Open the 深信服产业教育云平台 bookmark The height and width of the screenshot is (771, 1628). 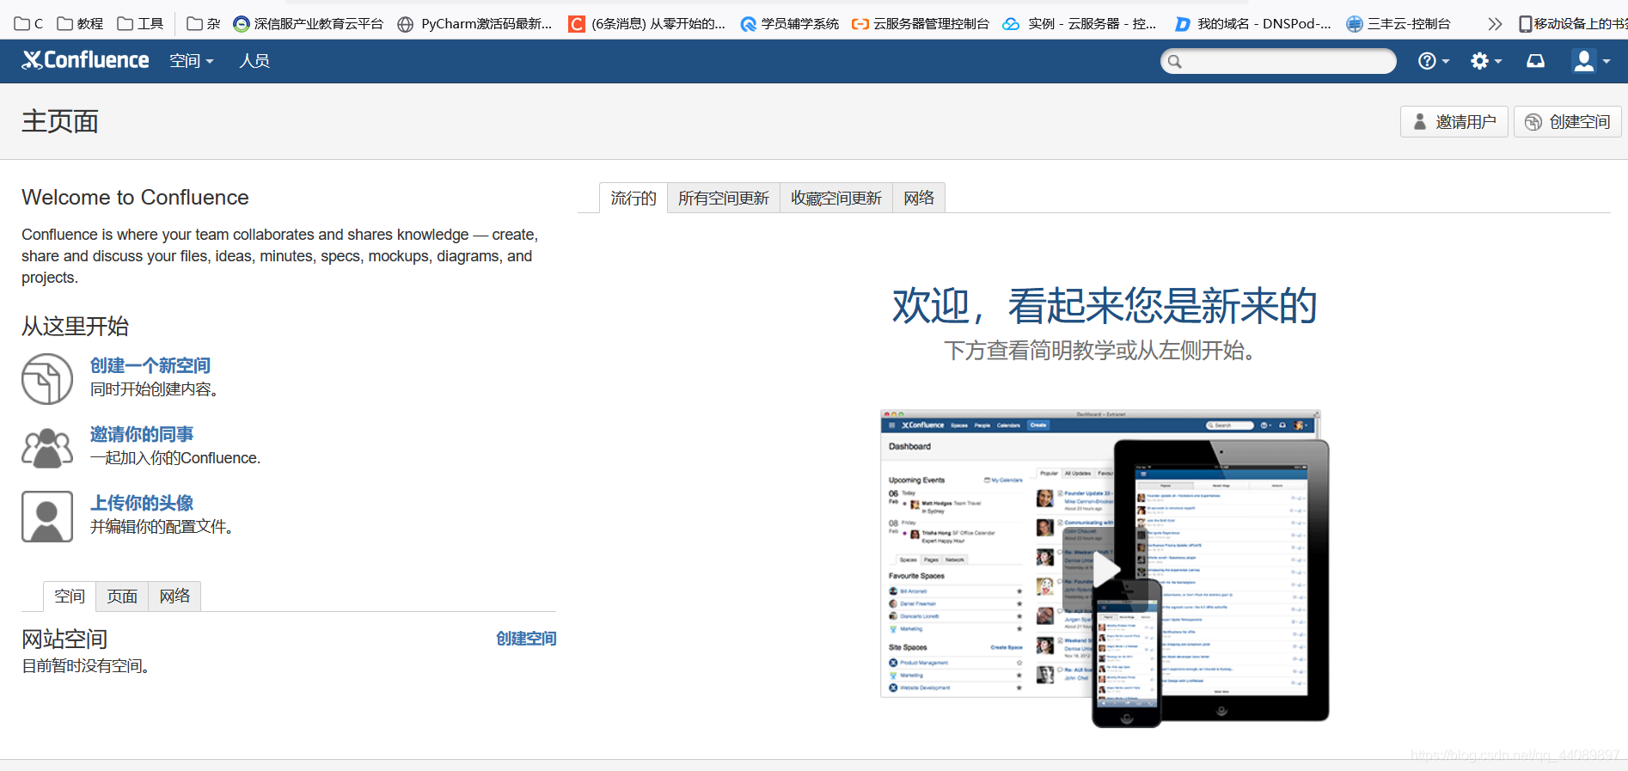(309, 24)
